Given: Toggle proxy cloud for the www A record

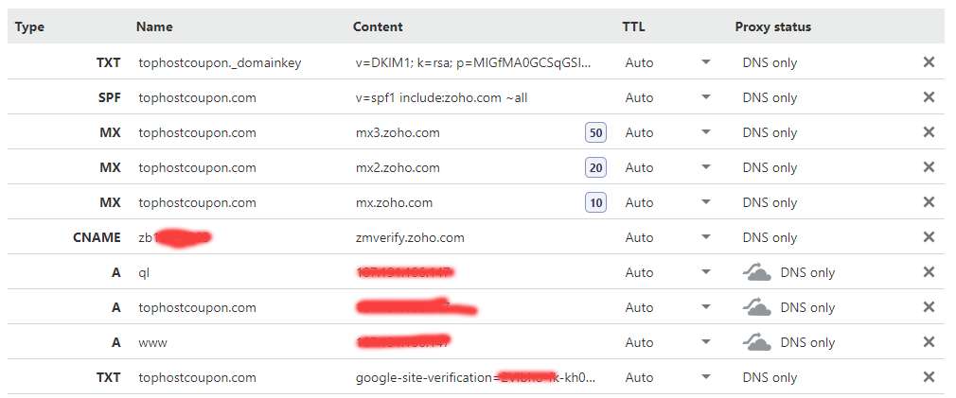Looking at the screenshot, I should click(x=757, y=342).
